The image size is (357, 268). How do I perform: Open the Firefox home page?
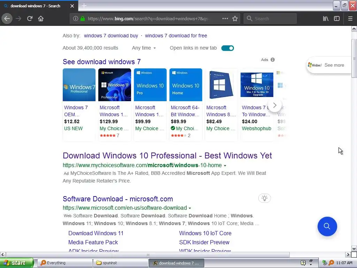click(41, 18)
